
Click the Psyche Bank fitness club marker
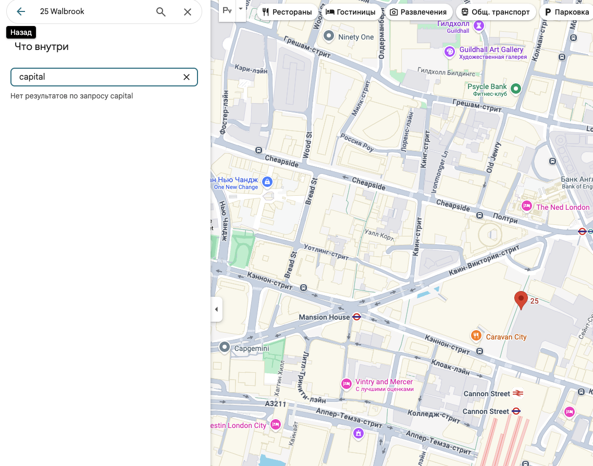coord(516,89)
